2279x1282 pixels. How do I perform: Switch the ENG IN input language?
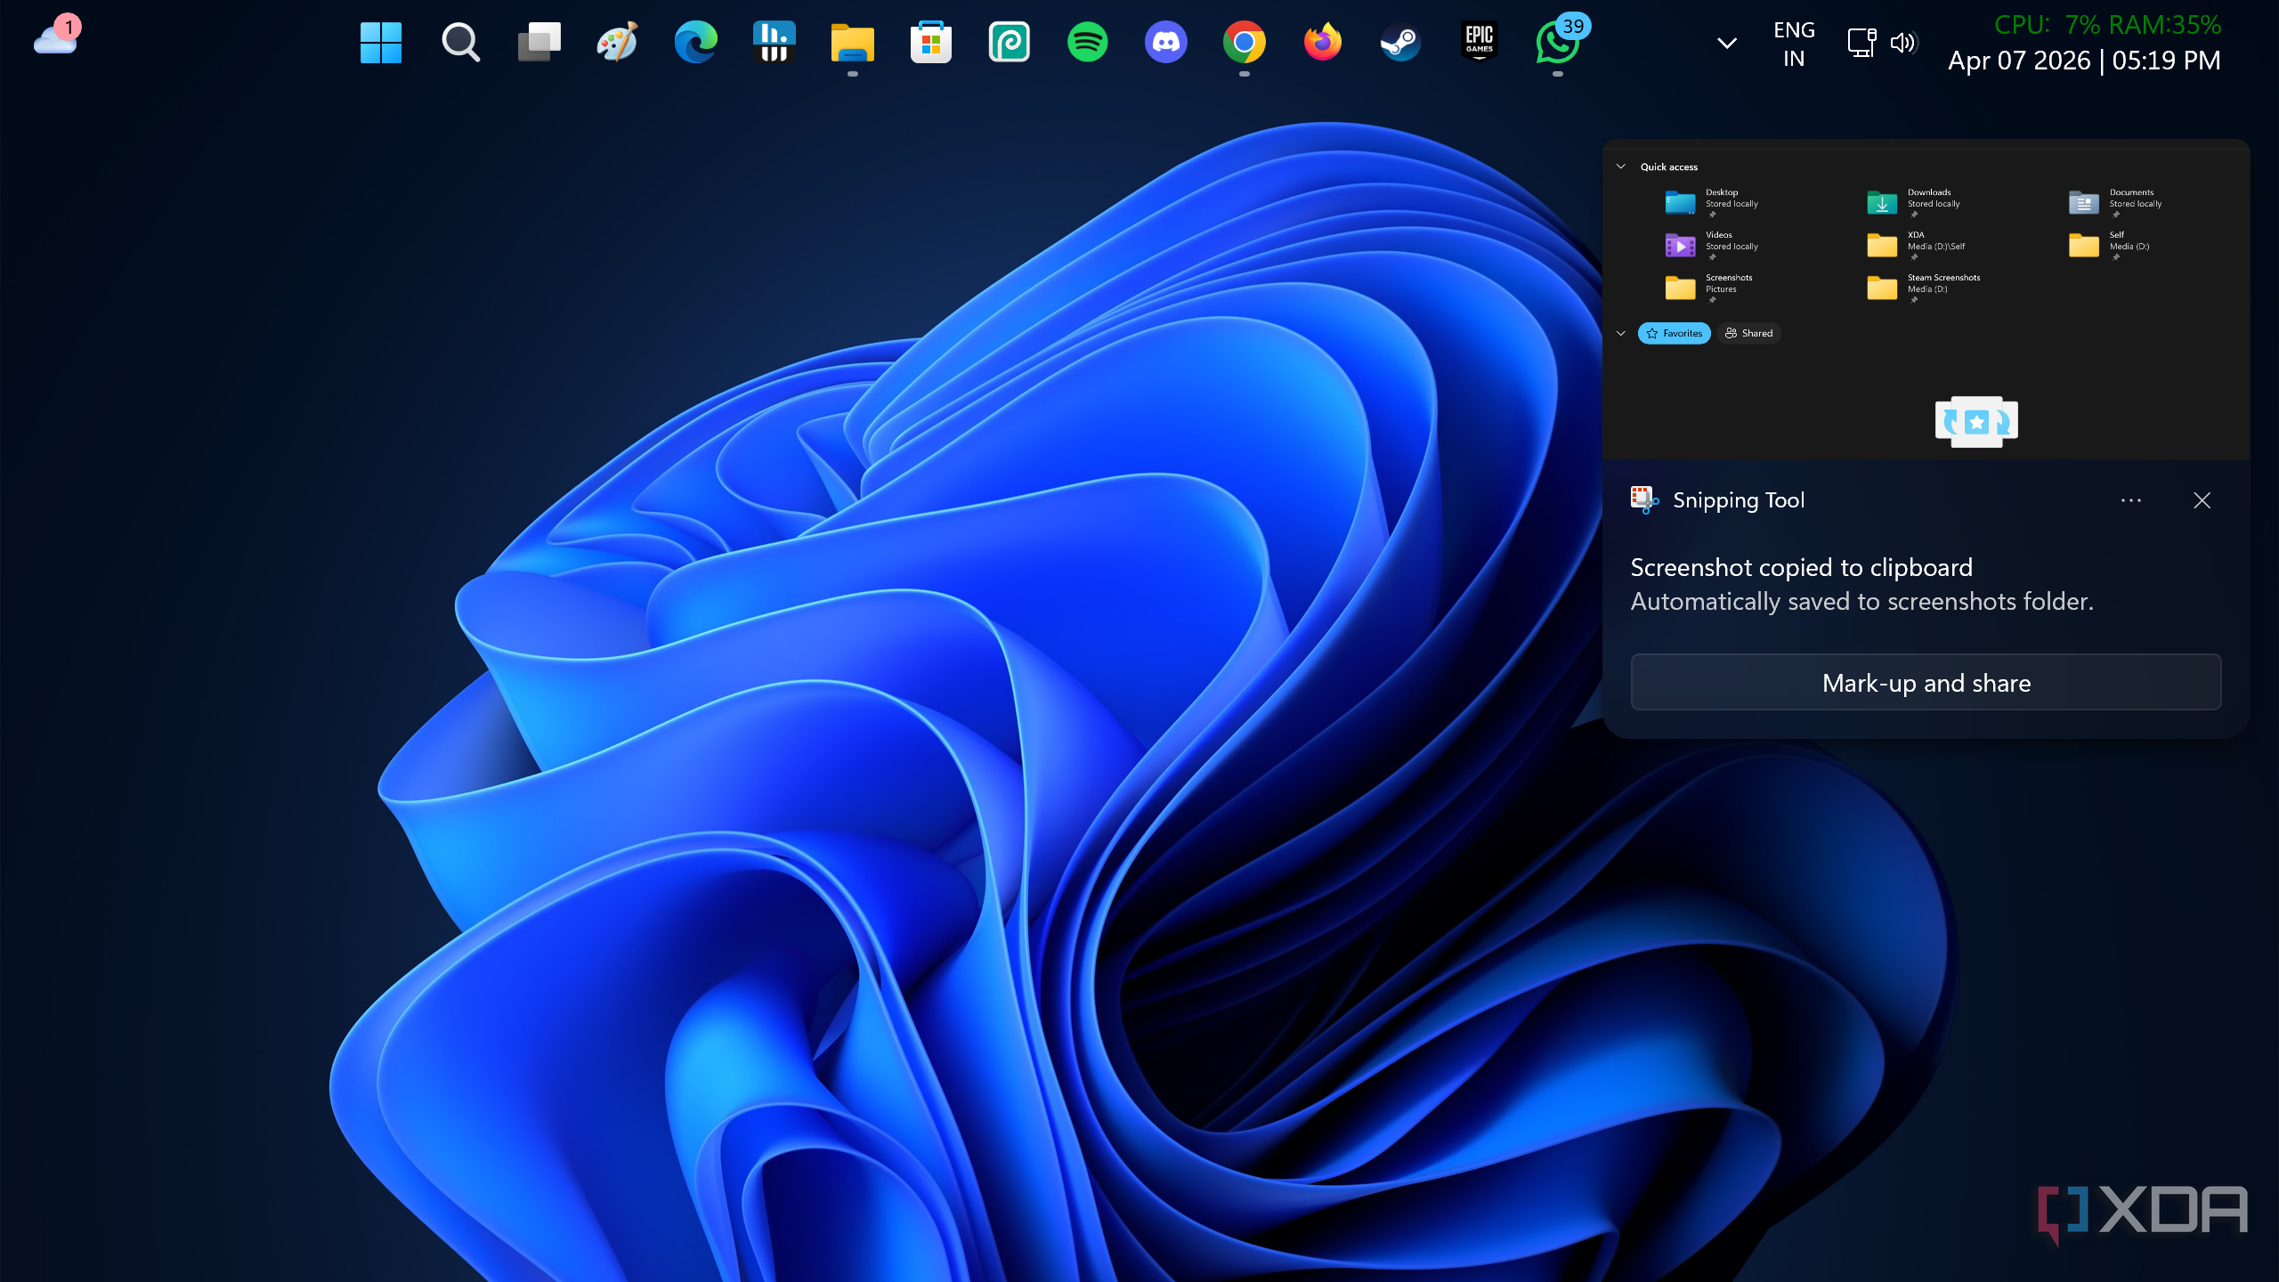[x=1794, y=44]
